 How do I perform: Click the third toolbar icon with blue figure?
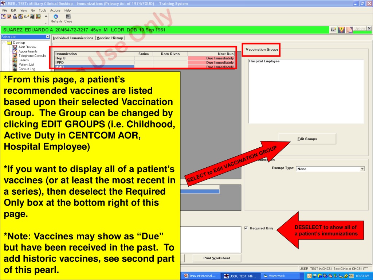(x=15, y=16)
